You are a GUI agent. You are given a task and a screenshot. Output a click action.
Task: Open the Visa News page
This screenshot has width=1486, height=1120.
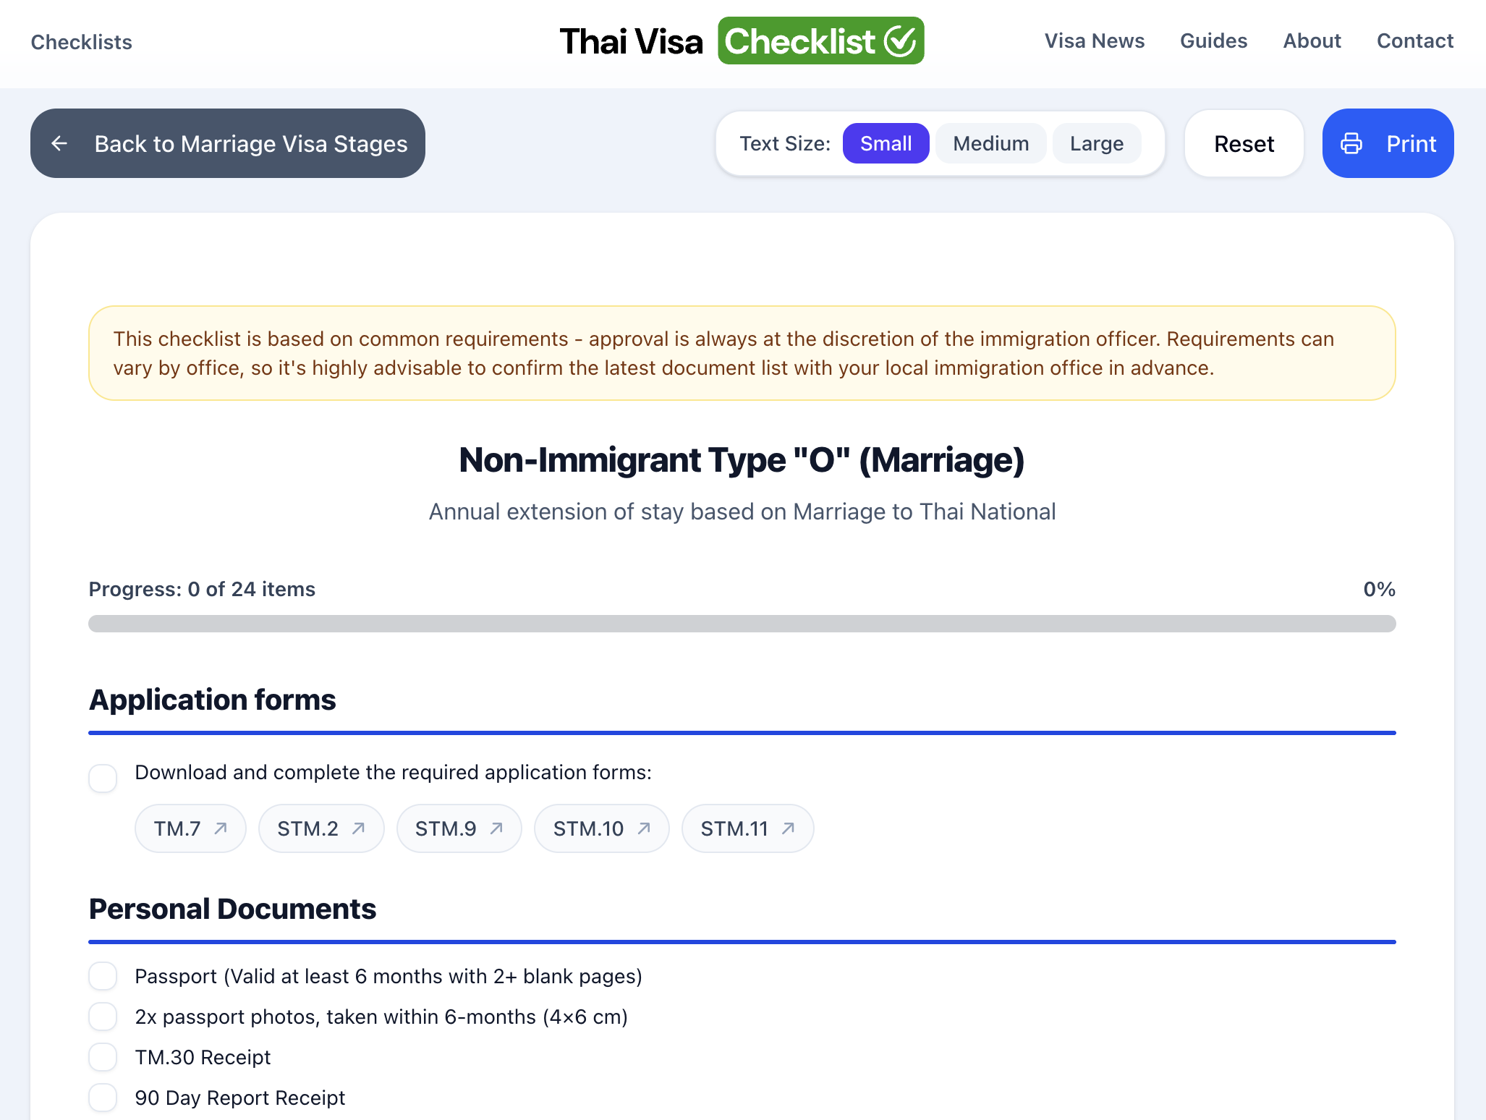coord(1095,41)
